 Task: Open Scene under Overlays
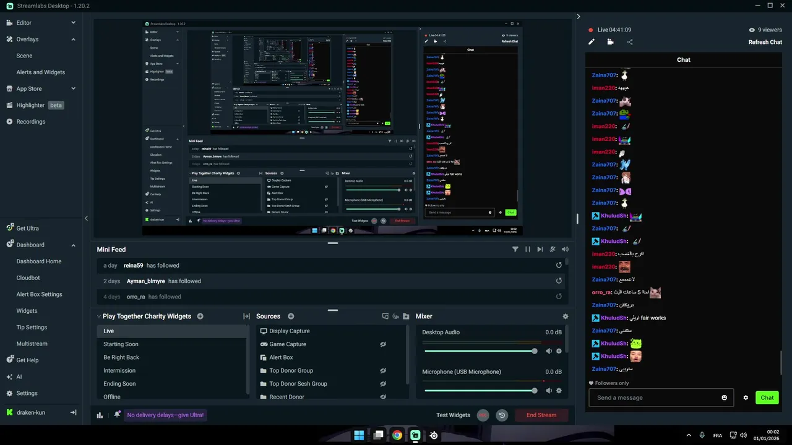pos(24,56)
